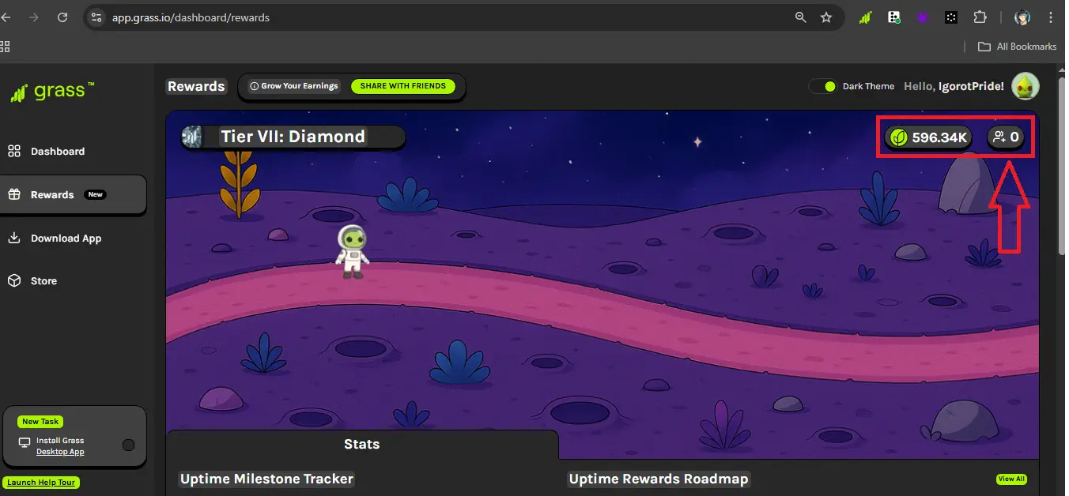Click the referrals count showing 0

[1007, 137]
